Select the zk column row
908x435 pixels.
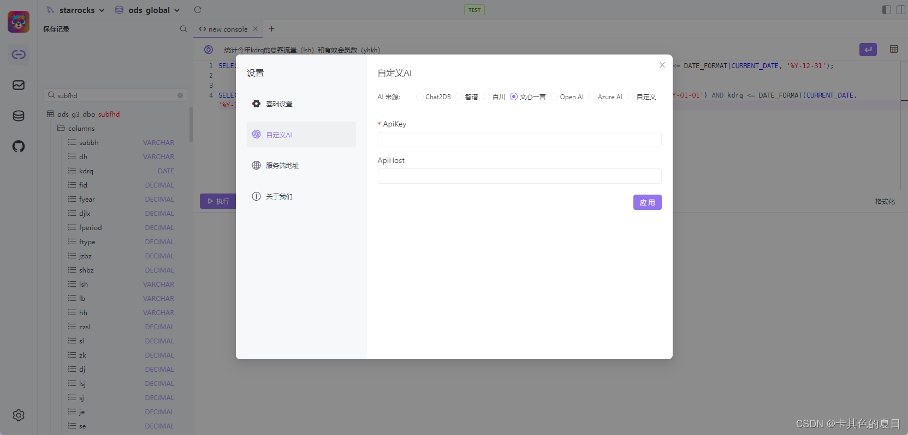click(121, 355)
